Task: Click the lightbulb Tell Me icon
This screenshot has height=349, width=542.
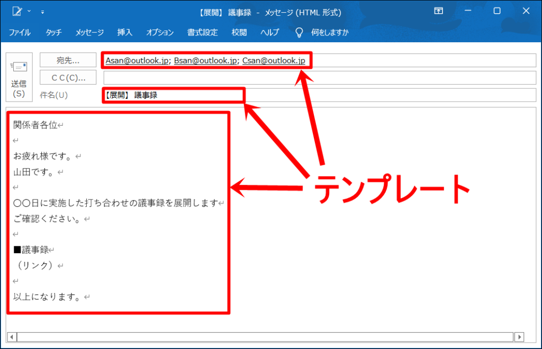Action: [x=299, y=33]
